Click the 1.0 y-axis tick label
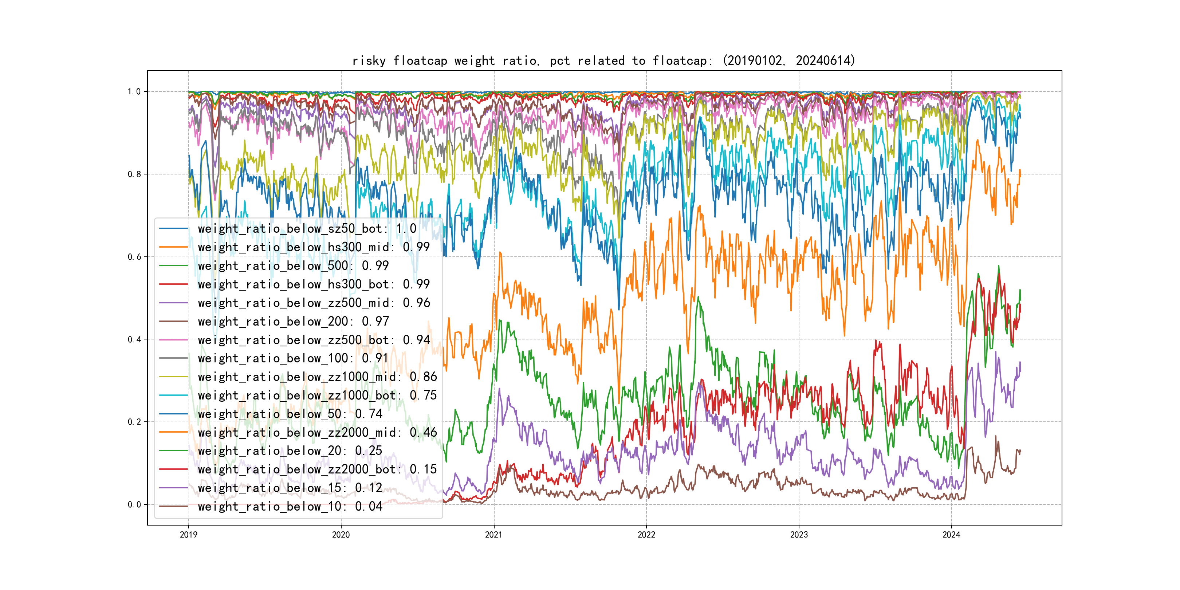 (134, 92)
